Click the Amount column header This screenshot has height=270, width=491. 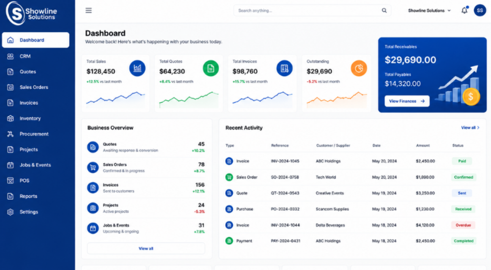[423, 145]
